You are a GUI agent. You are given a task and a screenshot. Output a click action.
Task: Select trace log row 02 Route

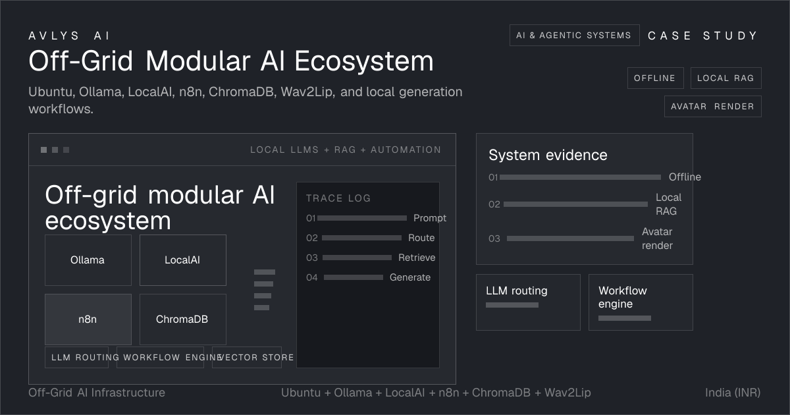pos(370,238)
